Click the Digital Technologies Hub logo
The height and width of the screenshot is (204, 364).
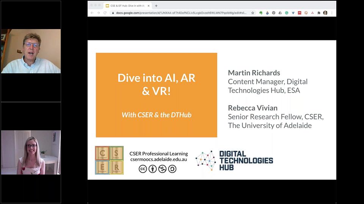[x=234, y=161]
